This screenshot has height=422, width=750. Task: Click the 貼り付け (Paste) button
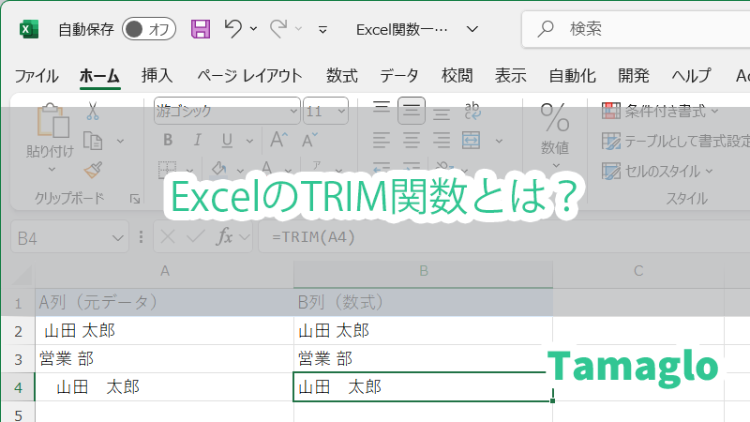(50, 131)
